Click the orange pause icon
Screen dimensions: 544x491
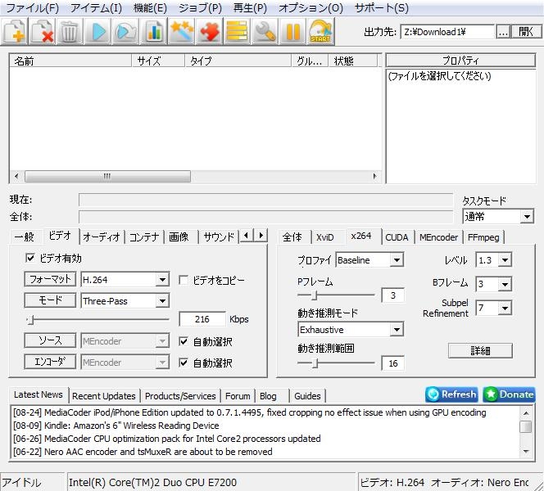click(x=292, y=32)
